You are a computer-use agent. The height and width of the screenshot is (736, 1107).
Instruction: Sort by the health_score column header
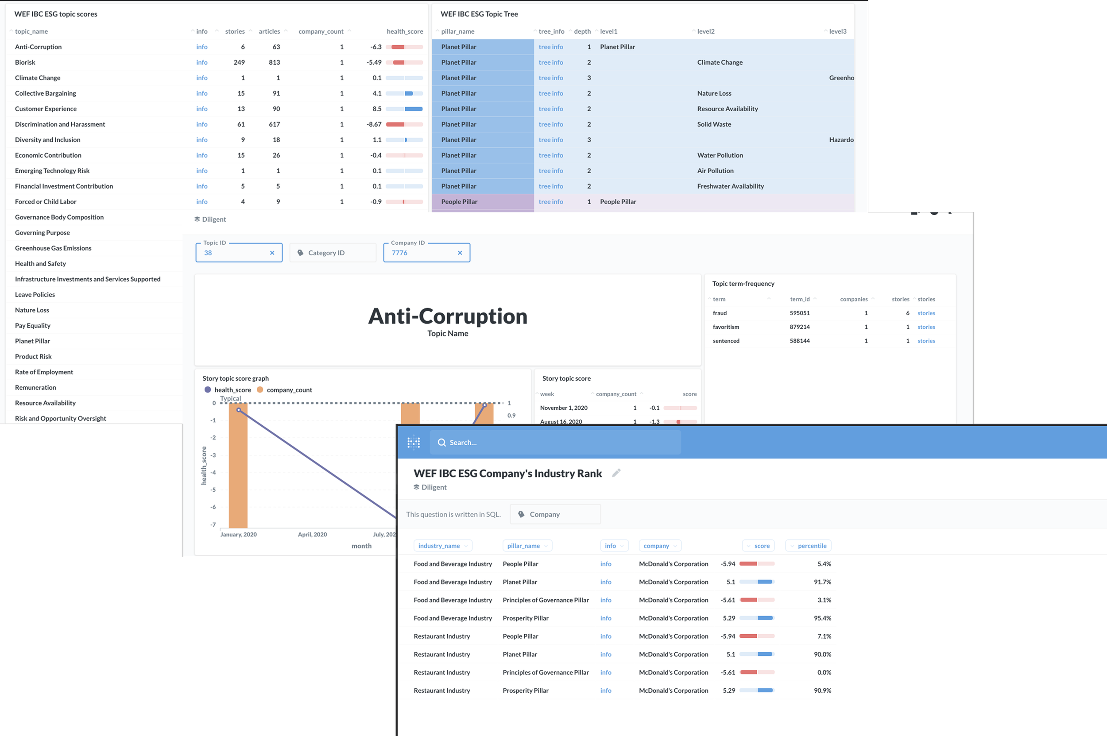click(x=404, y=31)
